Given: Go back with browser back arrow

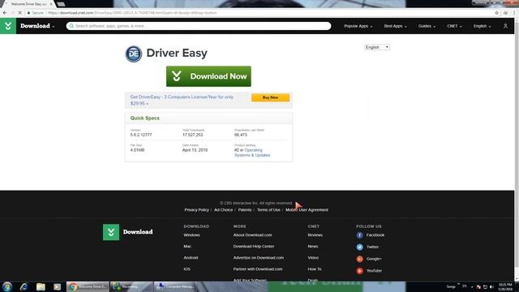Looking at the screenshot, I should click(5, 13).
